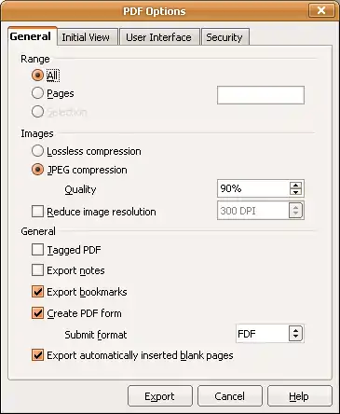Open the Submit format FDF dropdown

point(270,334)
